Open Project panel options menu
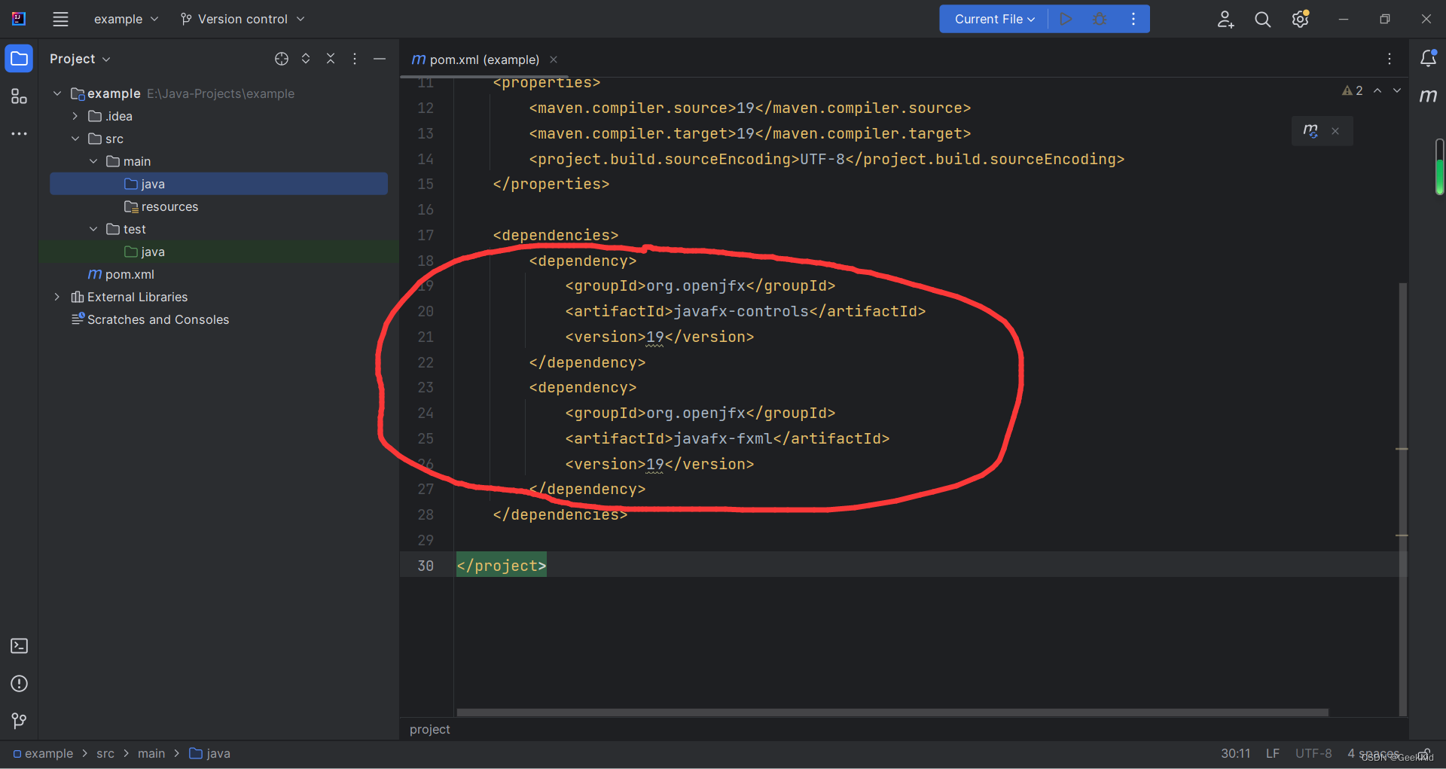 point(355,59)
